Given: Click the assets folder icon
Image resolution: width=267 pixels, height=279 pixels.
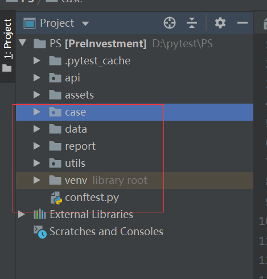Looking at the screenshot, I should click(x=55, y=95).
